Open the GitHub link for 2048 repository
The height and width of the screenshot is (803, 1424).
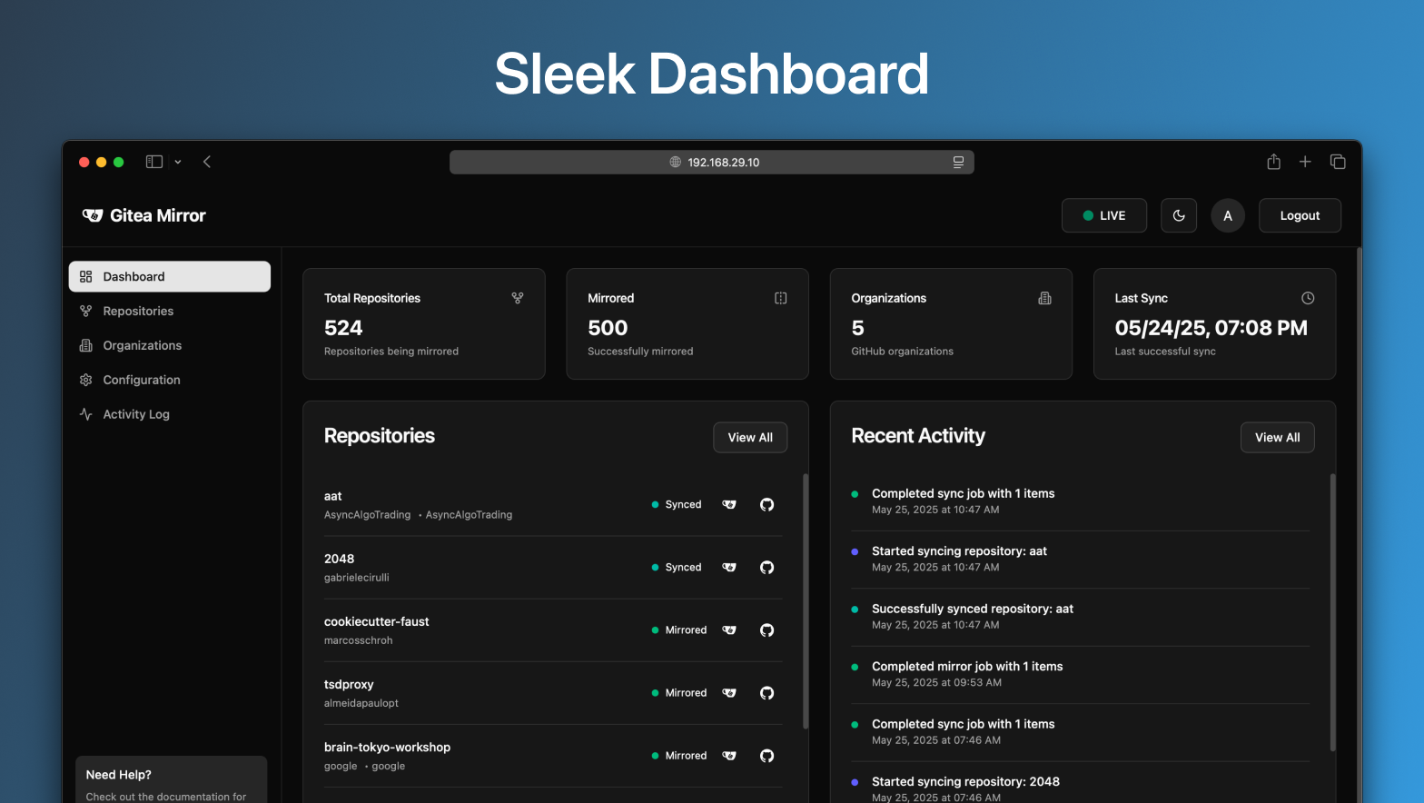pyautogui.click(x=766, y=568)
